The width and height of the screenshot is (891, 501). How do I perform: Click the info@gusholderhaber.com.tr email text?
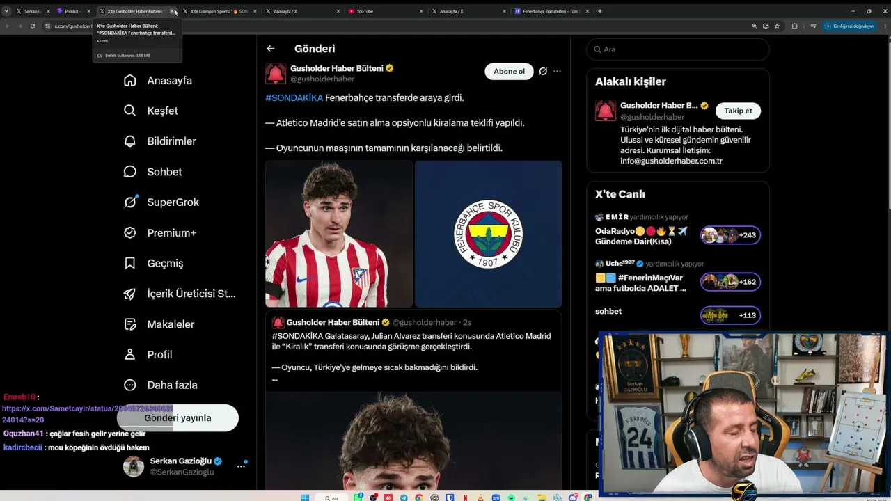pos(671,161)
